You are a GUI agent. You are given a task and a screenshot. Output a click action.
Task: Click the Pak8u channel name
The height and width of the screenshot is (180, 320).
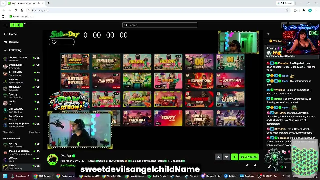(66, 156)
